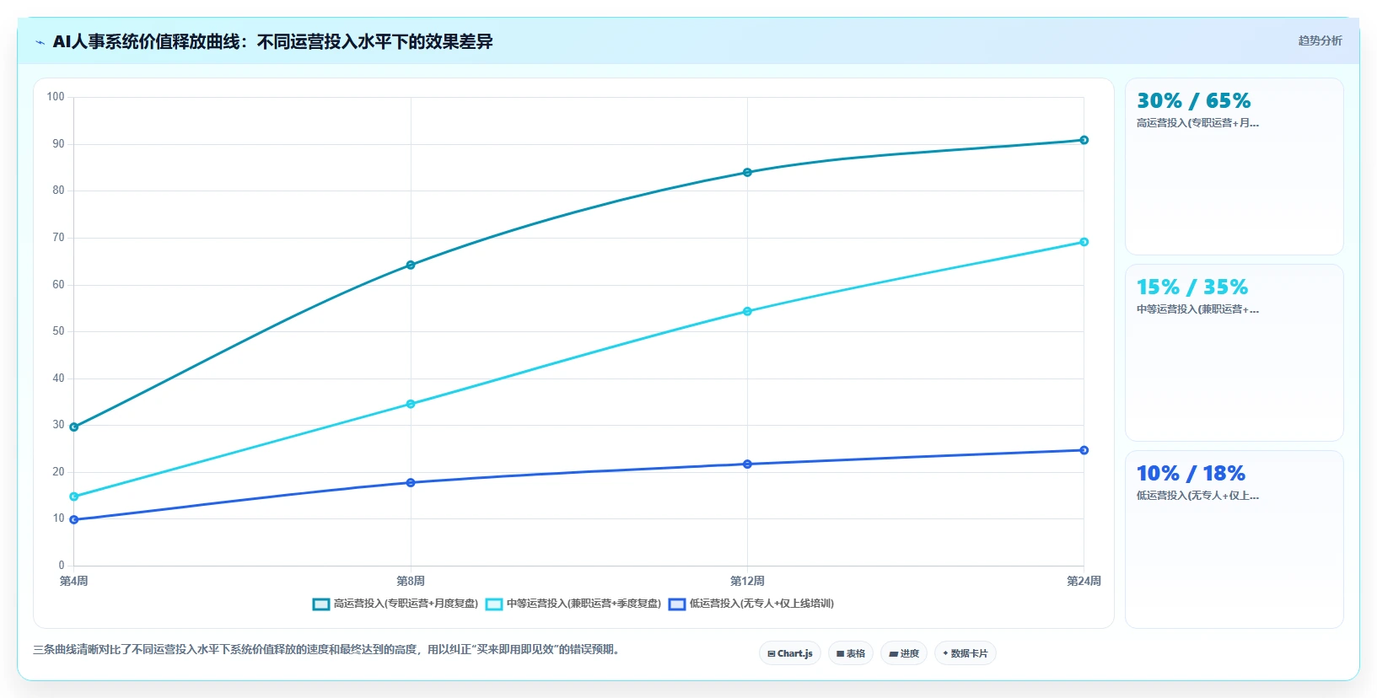The width and height of the screenshot is (1377, 698).
Task: Click high-investment data point at 第8周
Action: coord(411,266)
